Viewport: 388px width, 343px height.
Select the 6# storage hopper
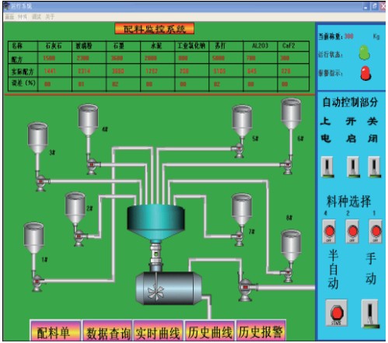pos(291,114)
